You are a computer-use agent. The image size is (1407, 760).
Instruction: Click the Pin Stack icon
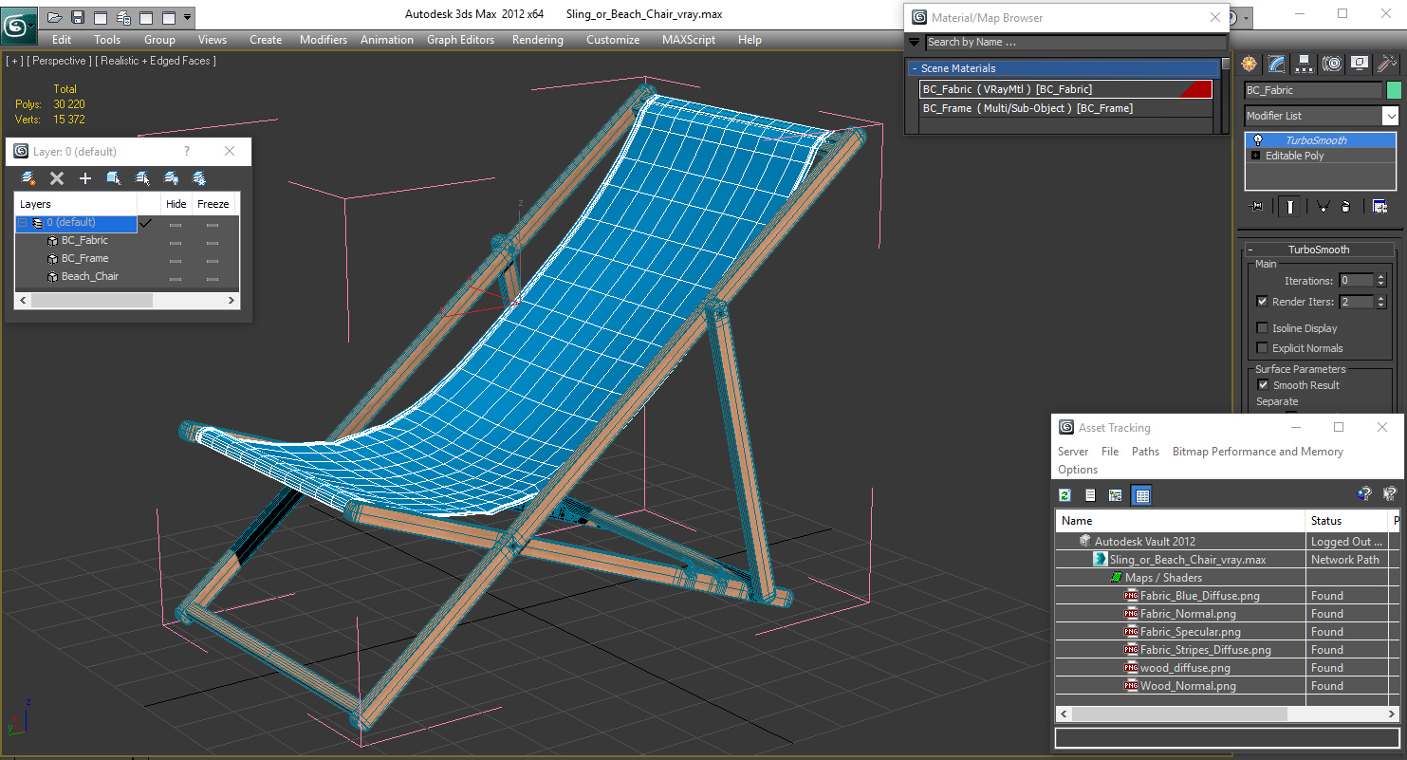1257,207
